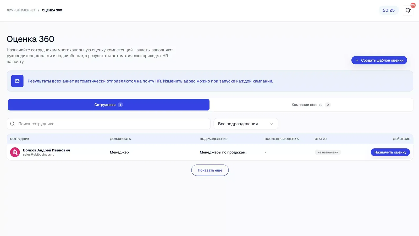Click the 20:25 time indicator
This screenshot has width=419, height=236.
(389, 10)
